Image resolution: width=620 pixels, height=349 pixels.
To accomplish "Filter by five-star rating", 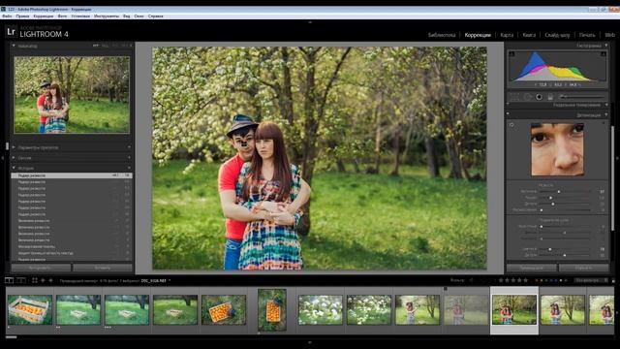I will click(526, 280).
